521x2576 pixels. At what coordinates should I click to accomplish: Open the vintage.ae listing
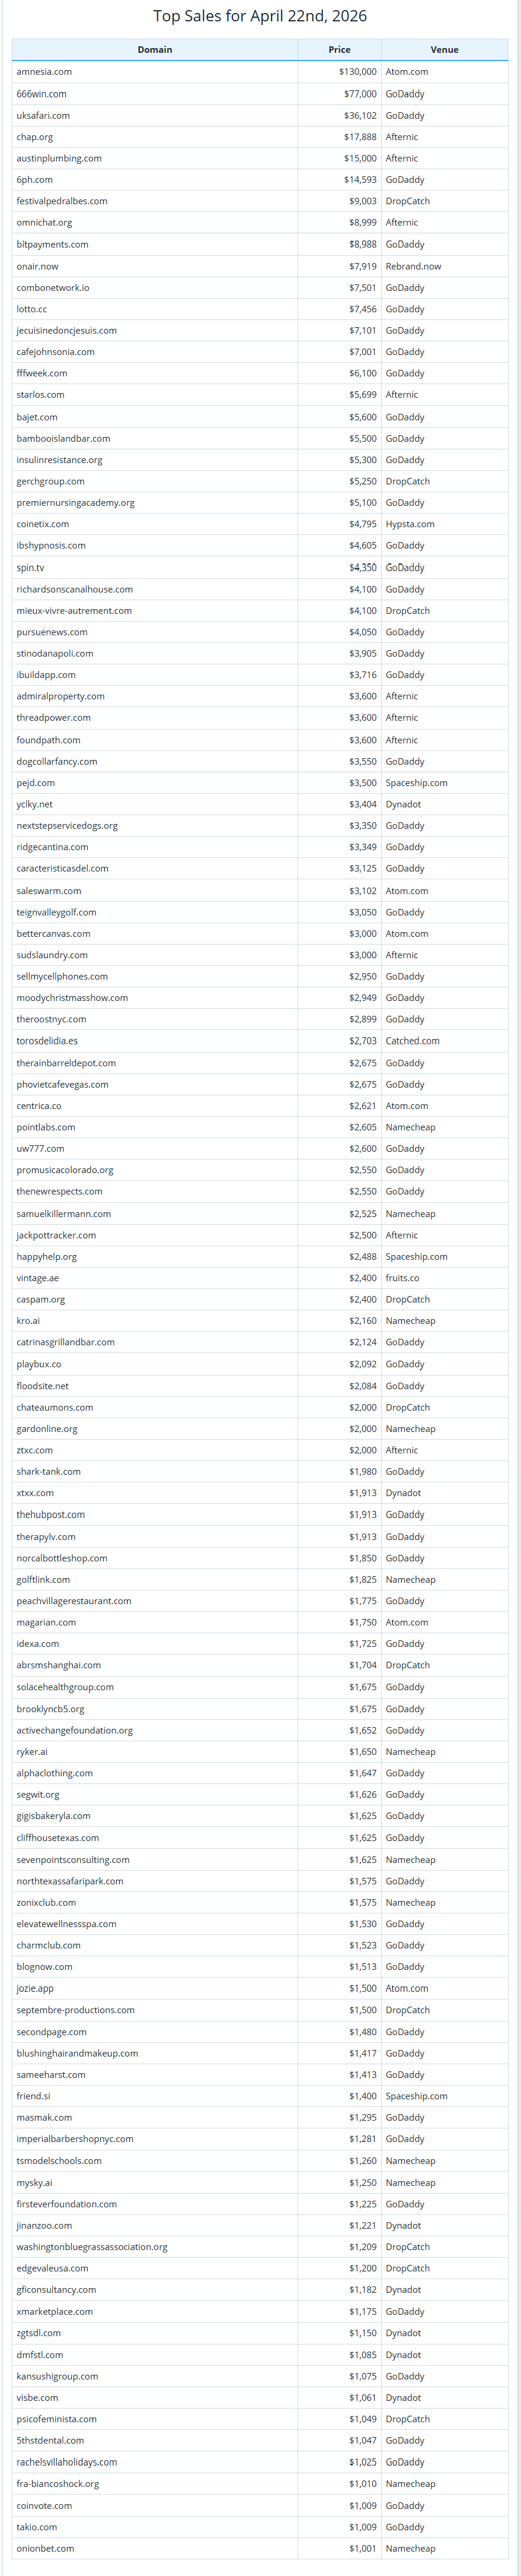(x=38, y=1278)
